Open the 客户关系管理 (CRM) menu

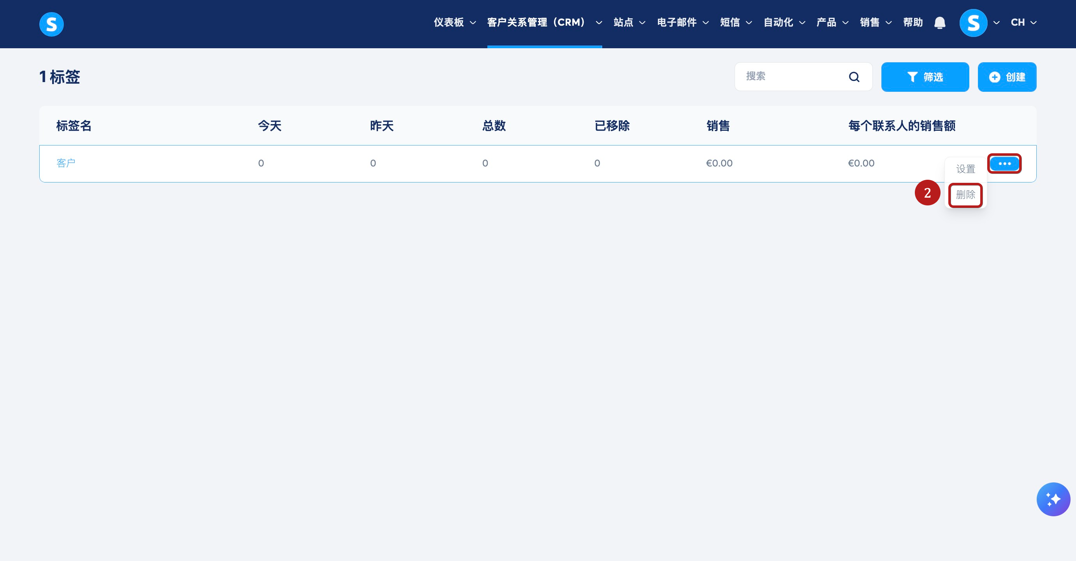tap(544, 23)
